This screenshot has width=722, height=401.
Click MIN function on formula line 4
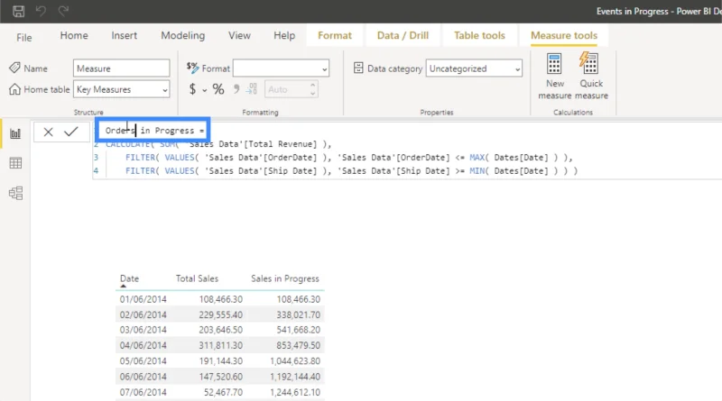[x=477, y=171]
